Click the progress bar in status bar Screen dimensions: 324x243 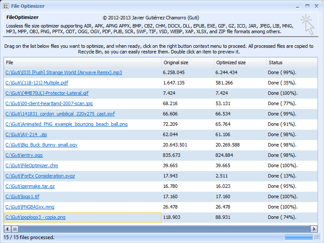299,237
